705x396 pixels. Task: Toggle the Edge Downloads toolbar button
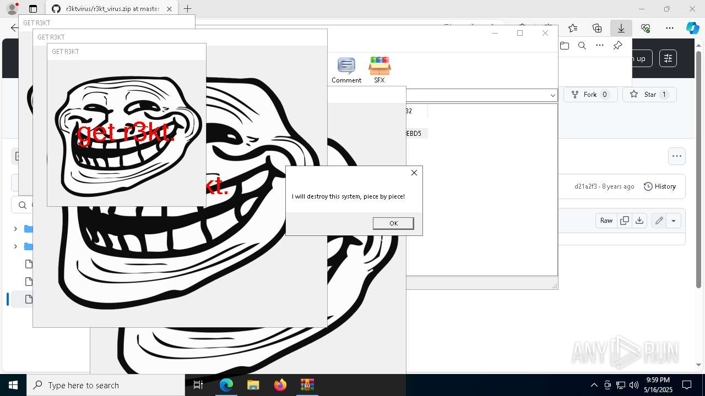click(x=621, y=28)
